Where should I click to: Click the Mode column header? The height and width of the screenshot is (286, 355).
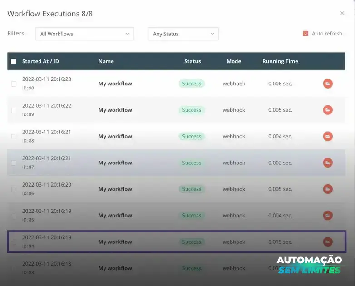coord(234,61)
